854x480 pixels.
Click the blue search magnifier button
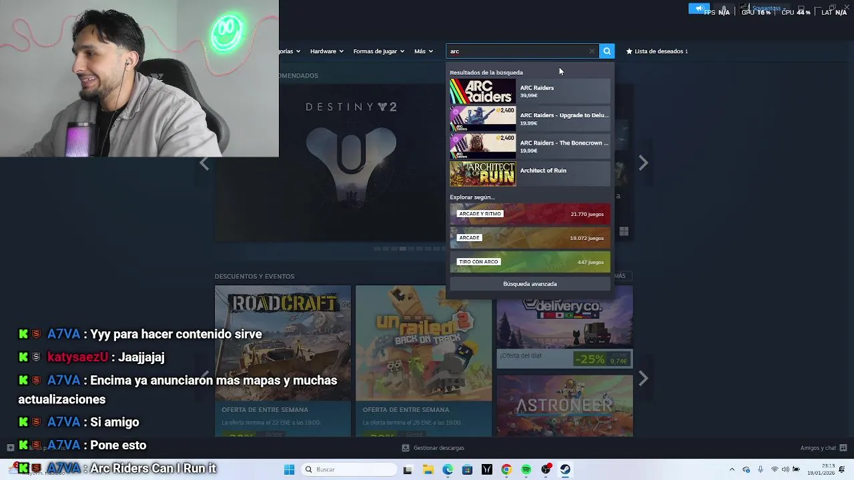tap(606, 51)
